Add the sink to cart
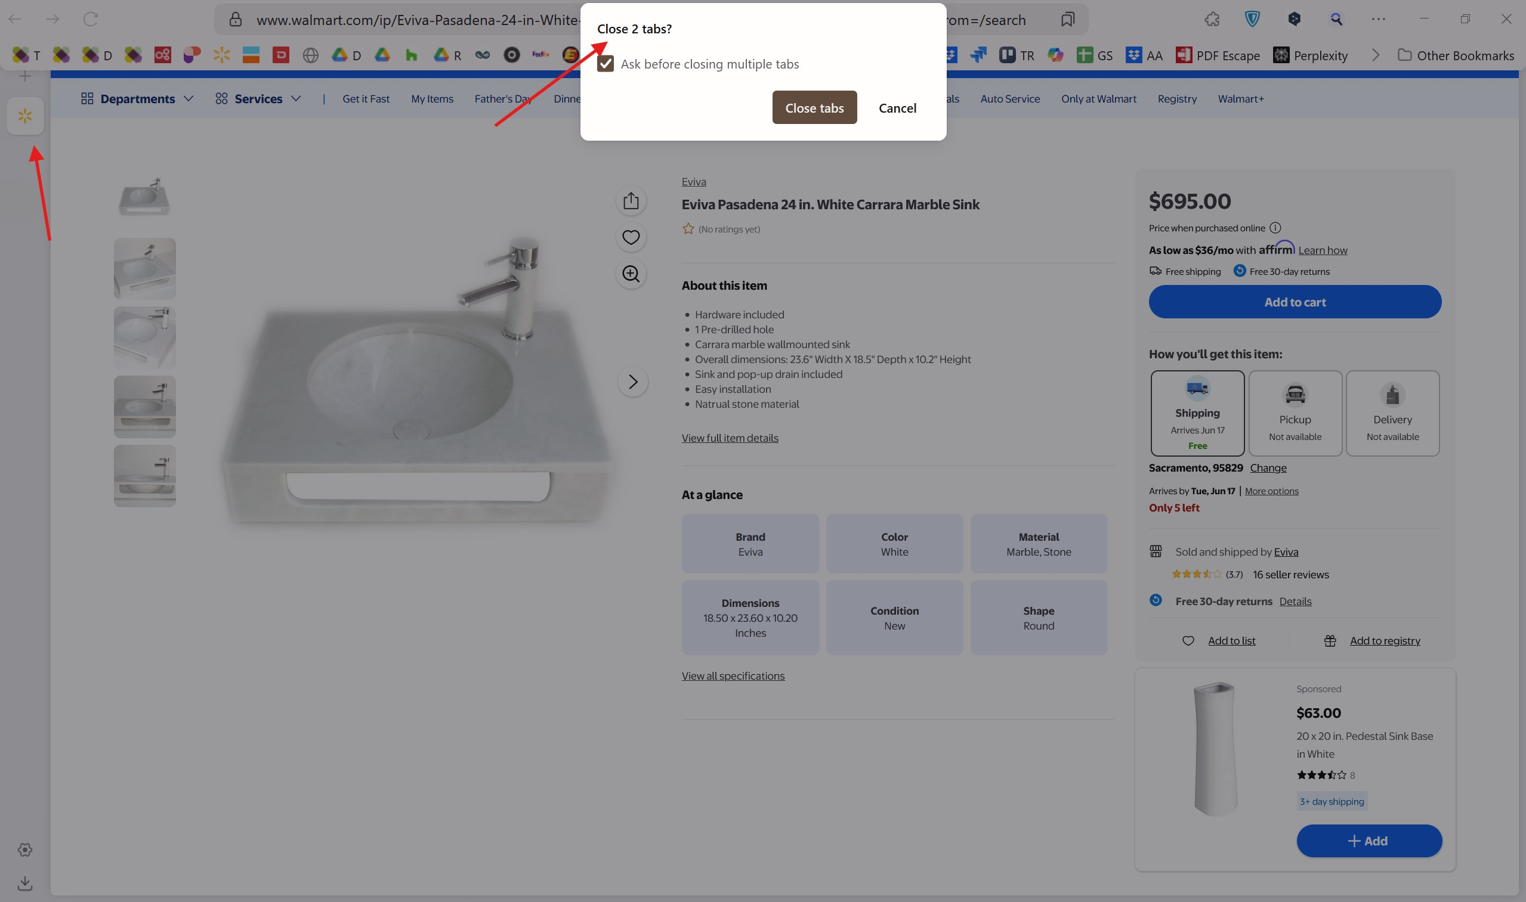 [1295, 302]
